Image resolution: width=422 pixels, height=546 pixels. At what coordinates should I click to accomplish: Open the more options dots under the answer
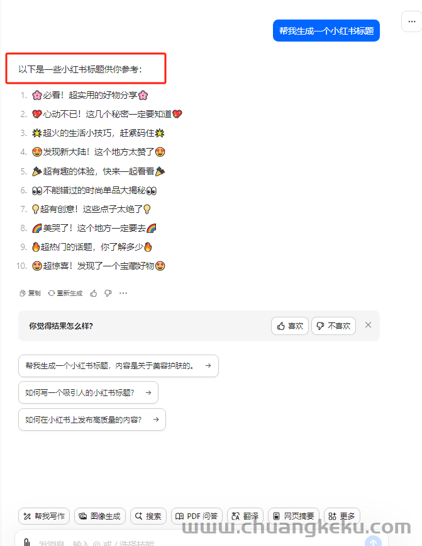click(123, 293)
